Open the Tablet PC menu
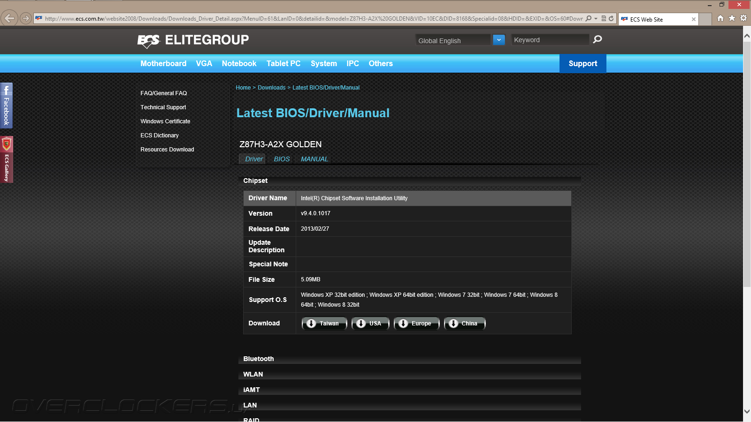The width and height of the screenshot is (751, 422). (284, 64)
